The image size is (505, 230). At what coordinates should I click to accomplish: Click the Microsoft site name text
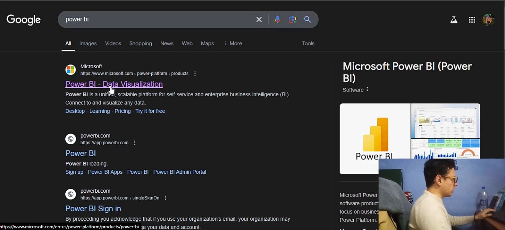point(91,66)
